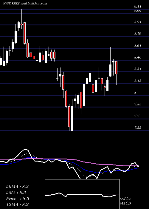Viewport: 149px width, 209px height.
Task: Click the 8.76 price axis label
Action: (138, 34)
